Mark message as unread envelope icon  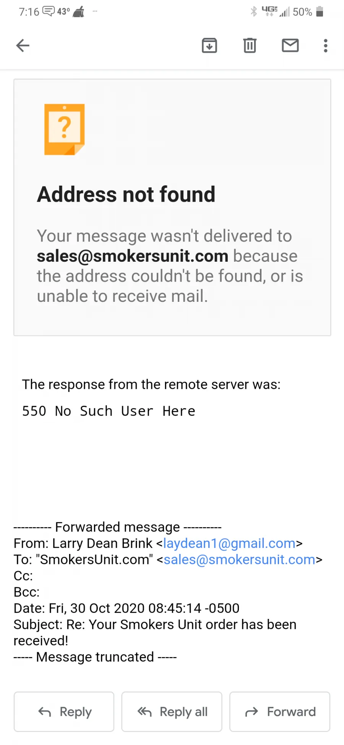(290, 45)
